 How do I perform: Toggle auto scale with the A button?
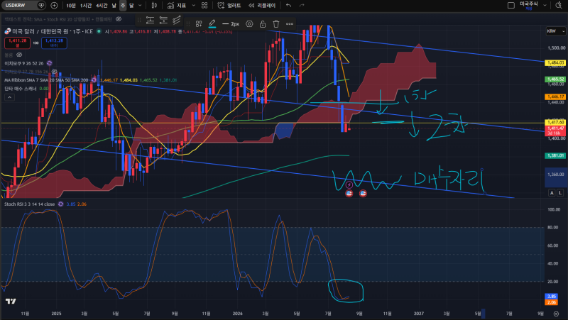coord(552,192)
